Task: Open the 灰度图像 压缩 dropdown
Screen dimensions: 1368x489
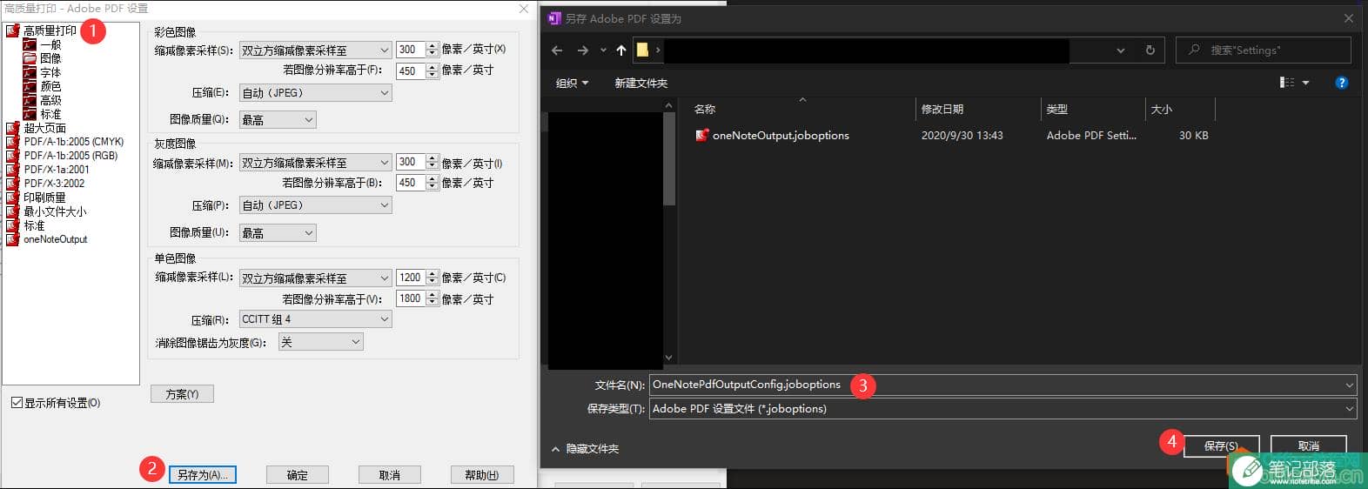Action: [315, 205]
